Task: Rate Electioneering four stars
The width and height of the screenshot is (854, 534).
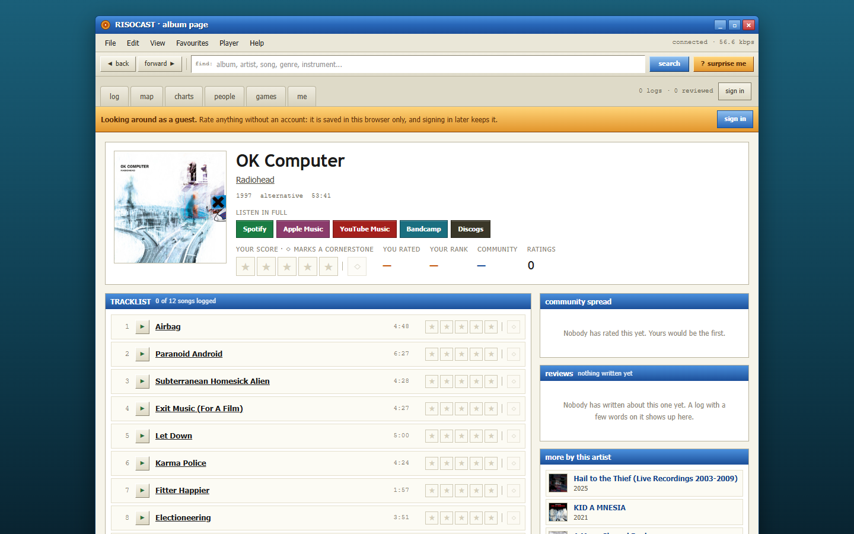Action: coord(476,518)
